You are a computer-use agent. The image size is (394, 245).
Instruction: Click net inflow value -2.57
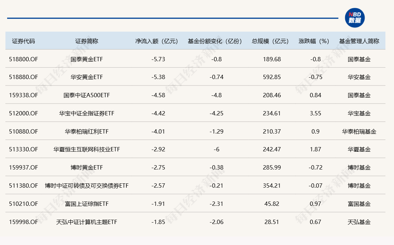pyautogui.click(x=158, y=186)
